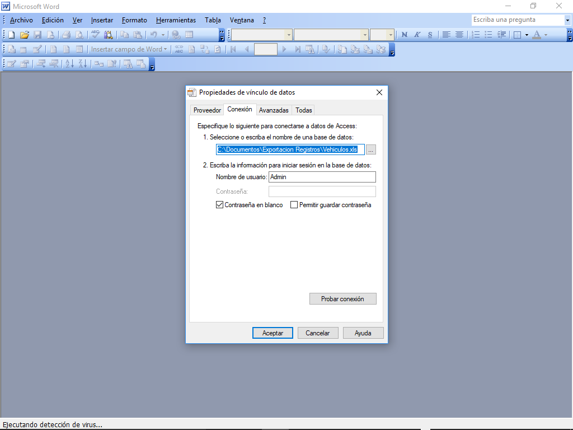Align text to the left
The height and width of the screenshot is (430, 573).
[x=446, y=35]
